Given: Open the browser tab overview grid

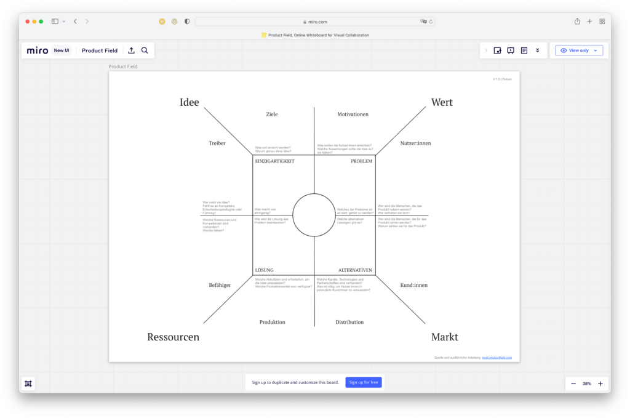Looking at the screenshot, I should click(602, 20).
